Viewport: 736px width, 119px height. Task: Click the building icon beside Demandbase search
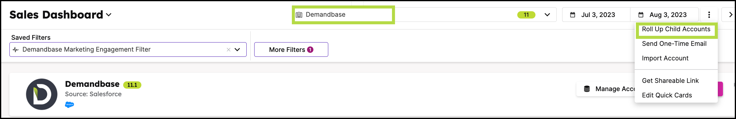299,15
